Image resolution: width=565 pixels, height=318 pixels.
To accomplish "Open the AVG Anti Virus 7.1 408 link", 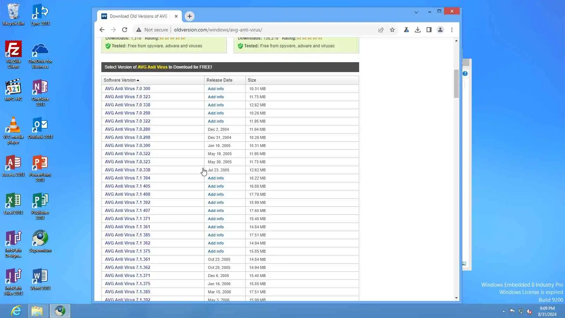I will (x=127, y=194).
